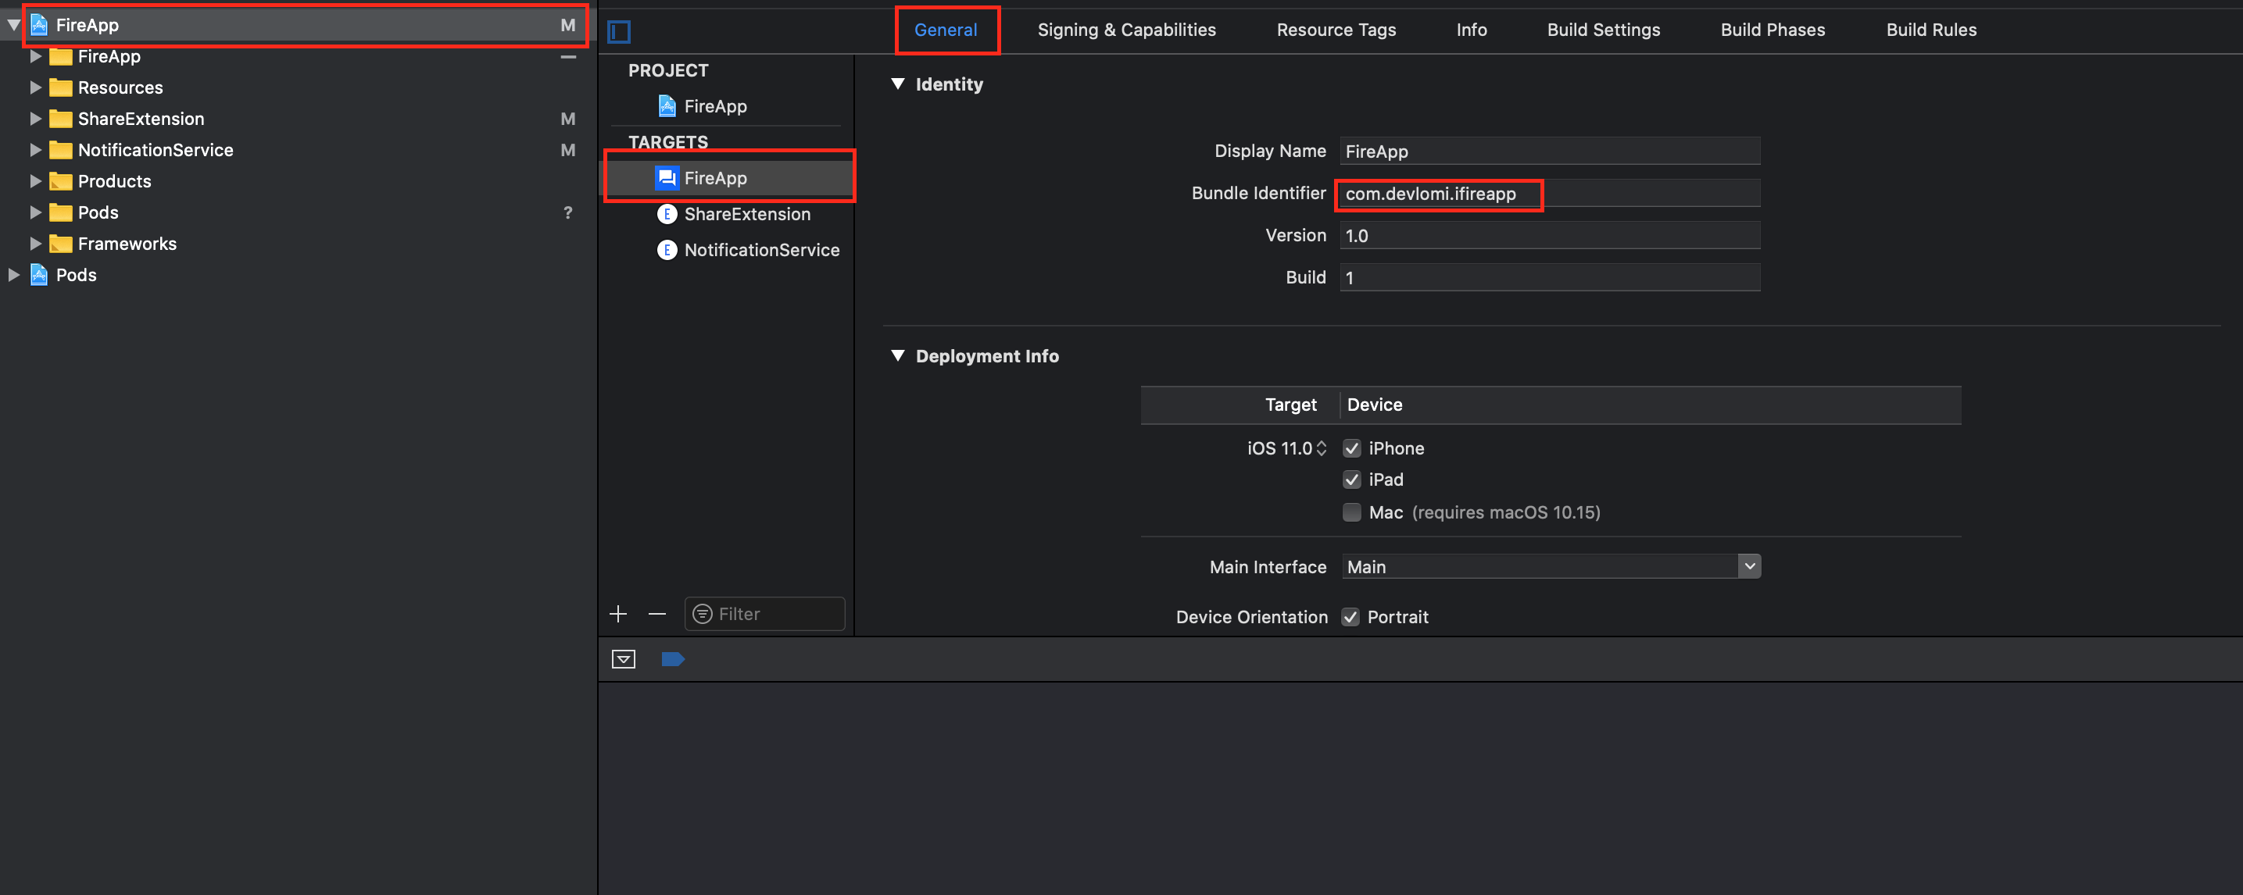This screenshot has width=2243, height=895.
Task: Click the hide targets sidebar icon
Action: point(619,32)
